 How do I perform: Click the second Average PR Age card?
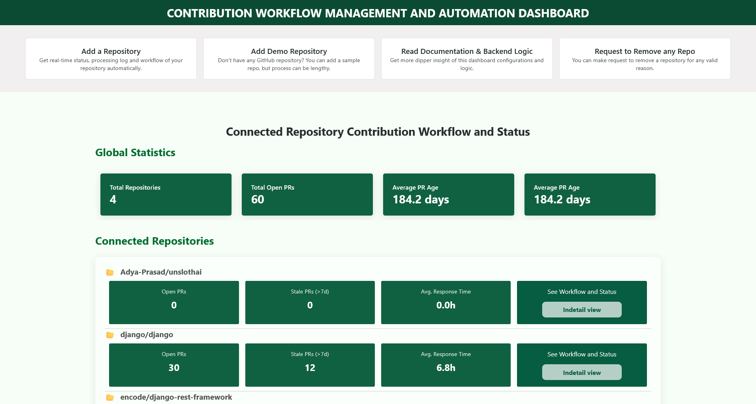(589, 194)
